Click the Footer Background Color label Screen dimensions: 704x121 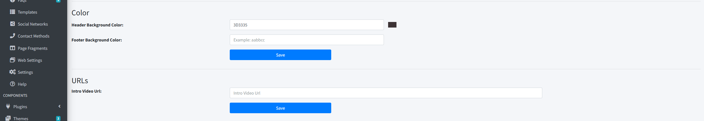(x=96, y=40)
